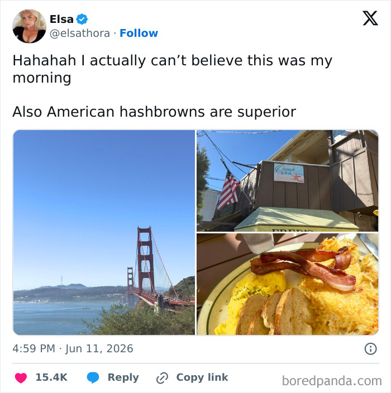Open the tweet info circle icon
Screen dimensions: 391x393
click(x=370, y=349)
